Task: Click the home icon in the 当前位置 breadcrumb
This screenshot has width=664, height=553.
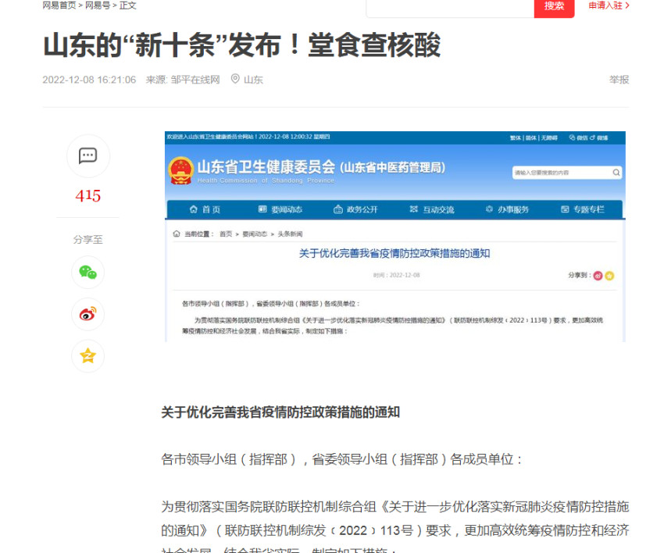Action: tap(177, 233)
